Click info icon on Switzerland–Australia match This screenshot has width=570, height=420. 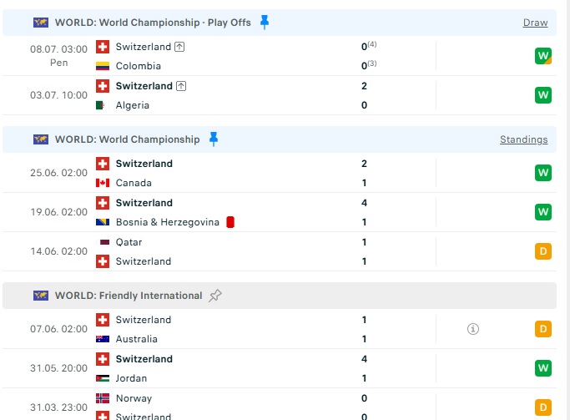(473, 329)
